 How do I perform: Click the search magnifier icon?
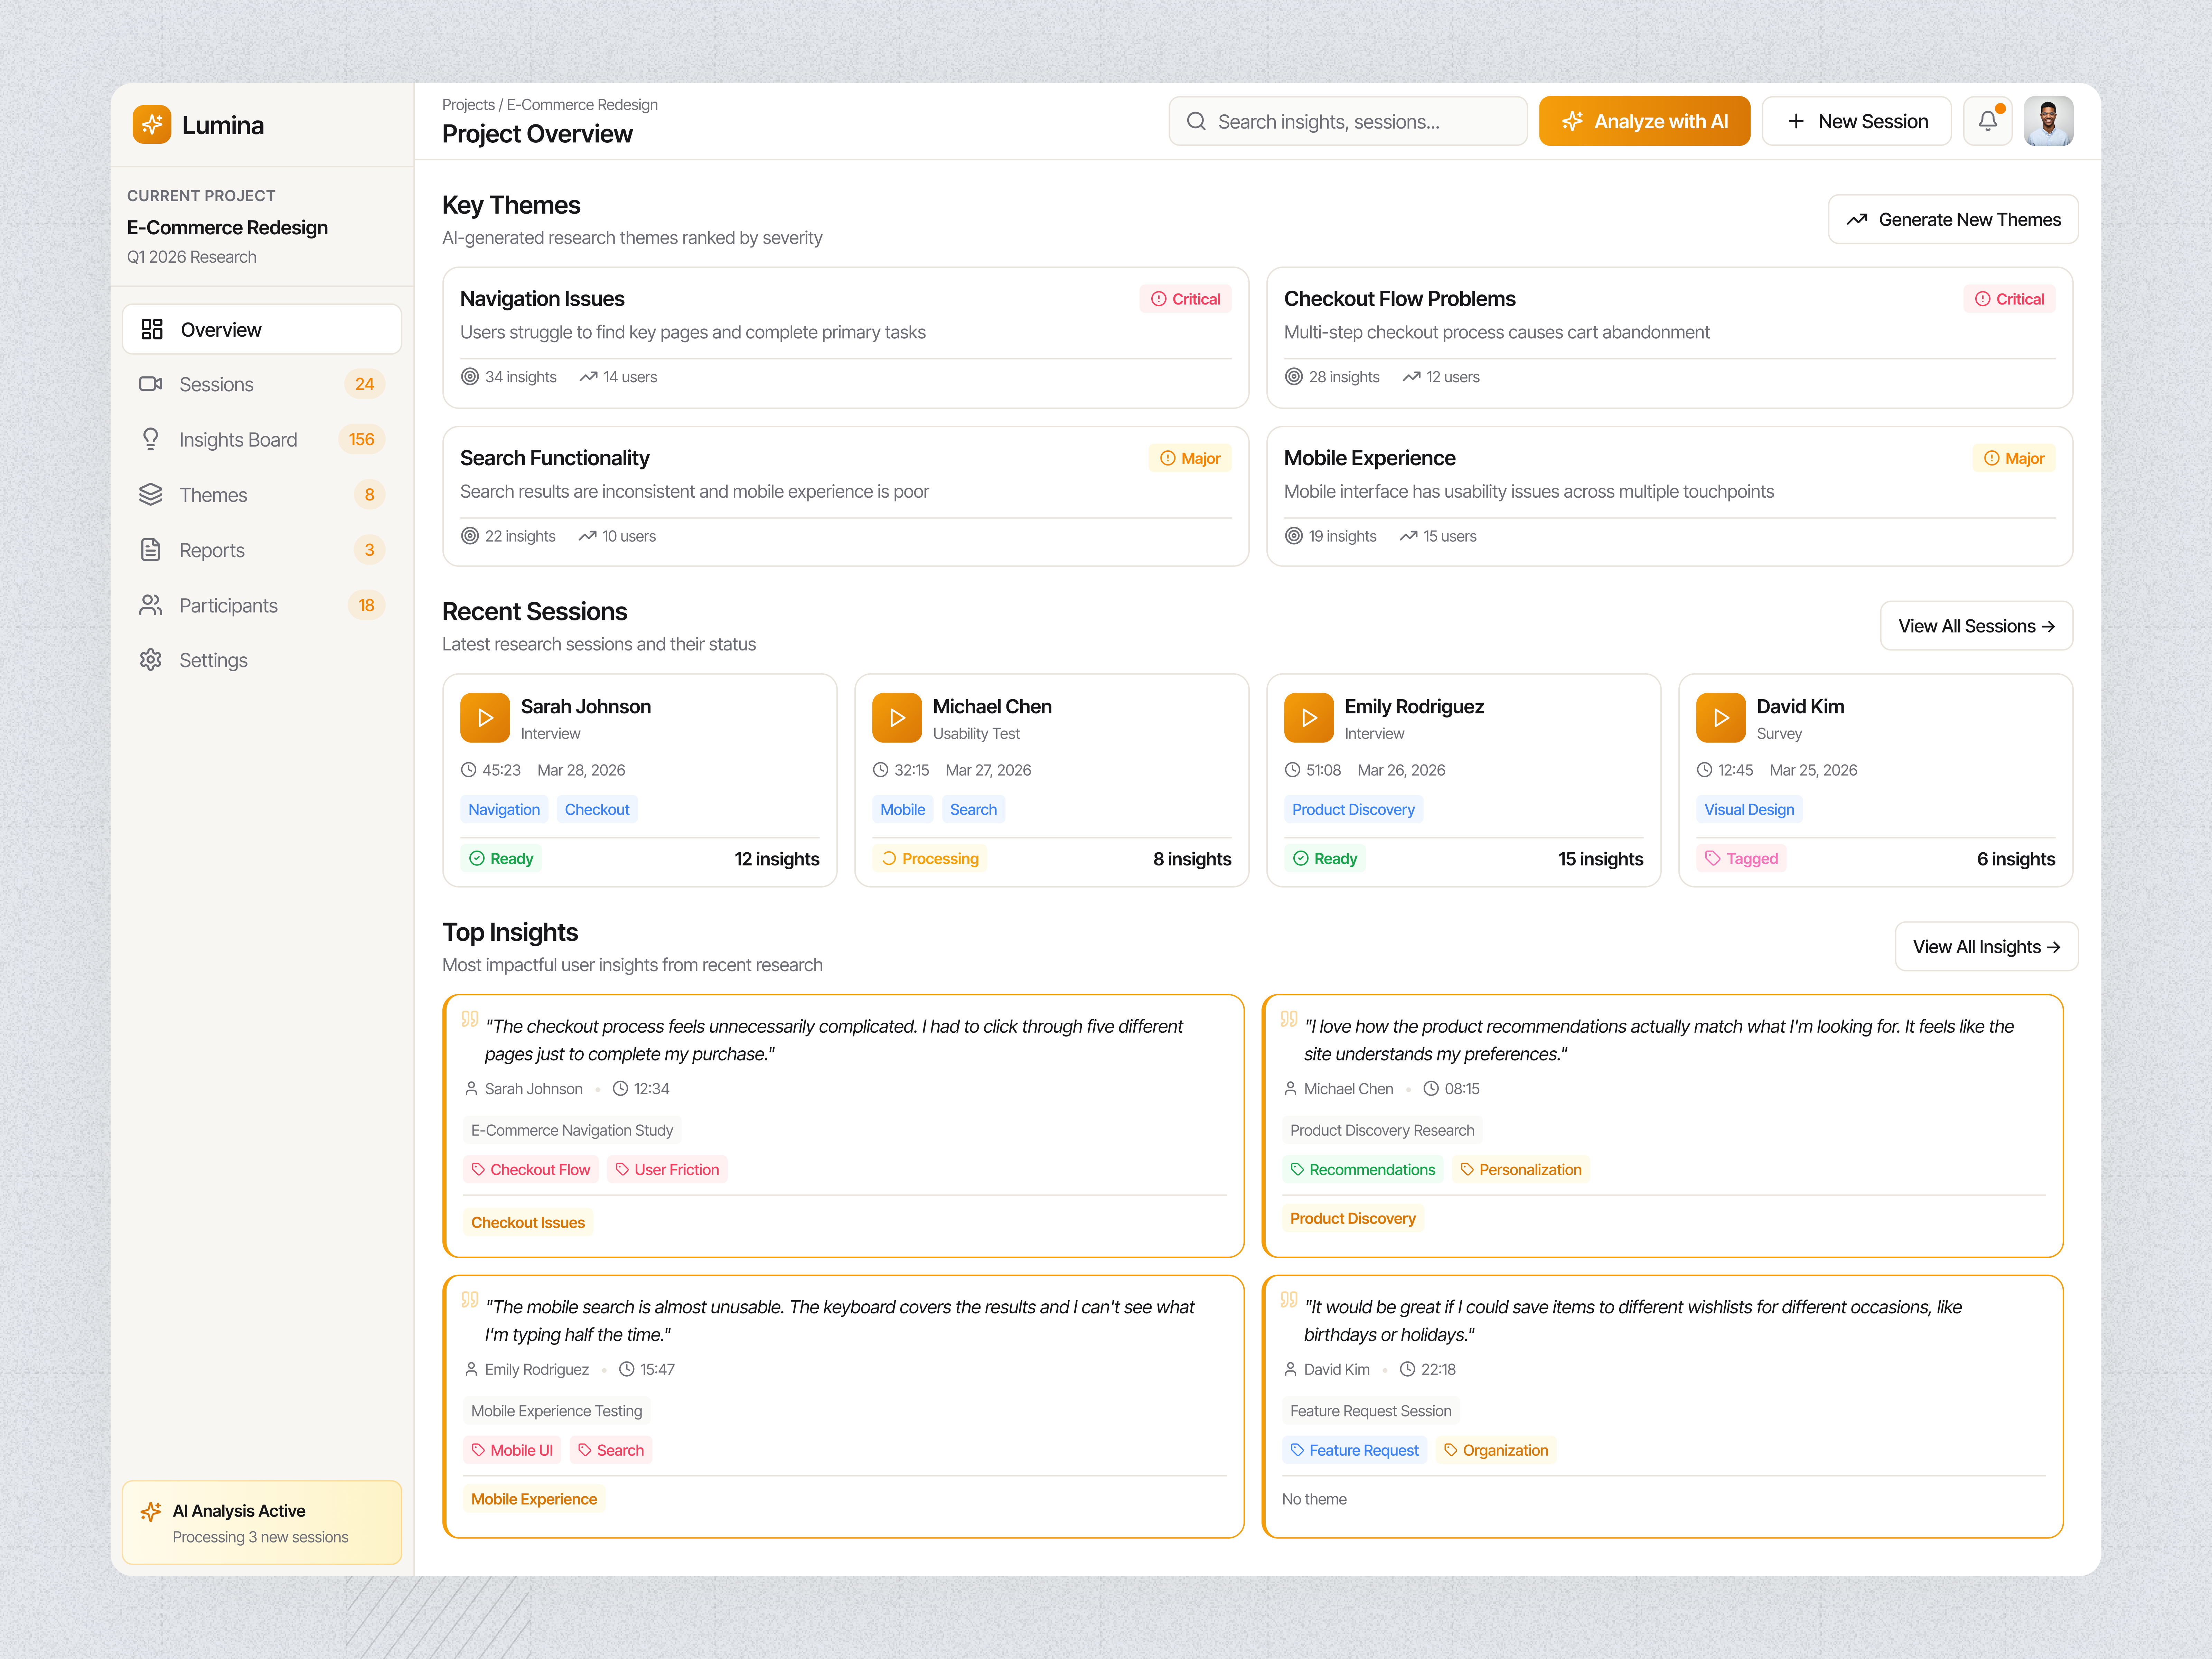coord(1196,121)
